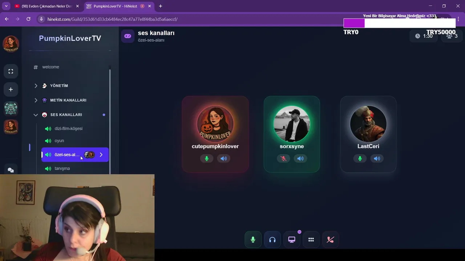
Task: Start screen sharing with monitor icon
Action: point(292,240)
